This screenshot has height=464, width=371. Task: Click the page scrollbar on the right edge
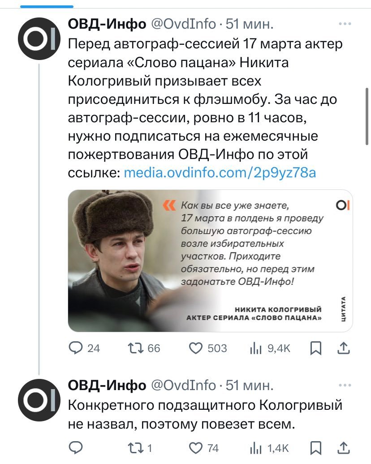click(367, 116)
